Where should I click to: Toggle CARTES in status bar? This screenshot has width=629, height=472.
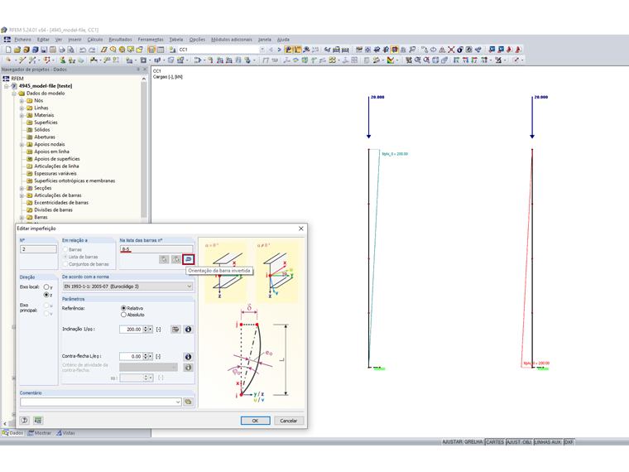coord(495,442)
